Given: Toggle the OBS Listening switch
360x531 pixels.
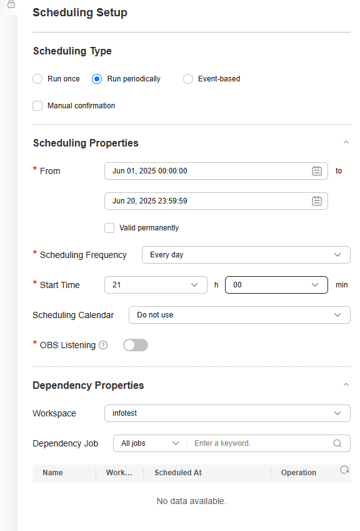Looking at the screenshot, I should point(136,345).
